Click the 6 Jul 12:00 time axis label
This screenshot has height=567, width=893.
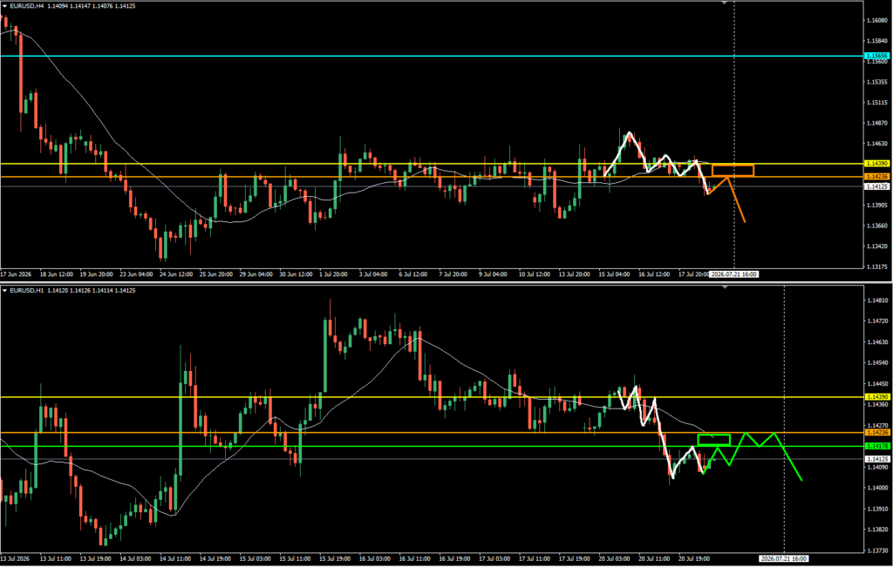tap(412, 274)
